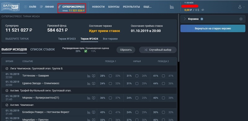Image resolution: width=248 pixels, height=121 pixels.
Task: Check Ничья for Моркам — Вулверхэмптон(21)
Action: pyautogui.click(x=137, y=98)
